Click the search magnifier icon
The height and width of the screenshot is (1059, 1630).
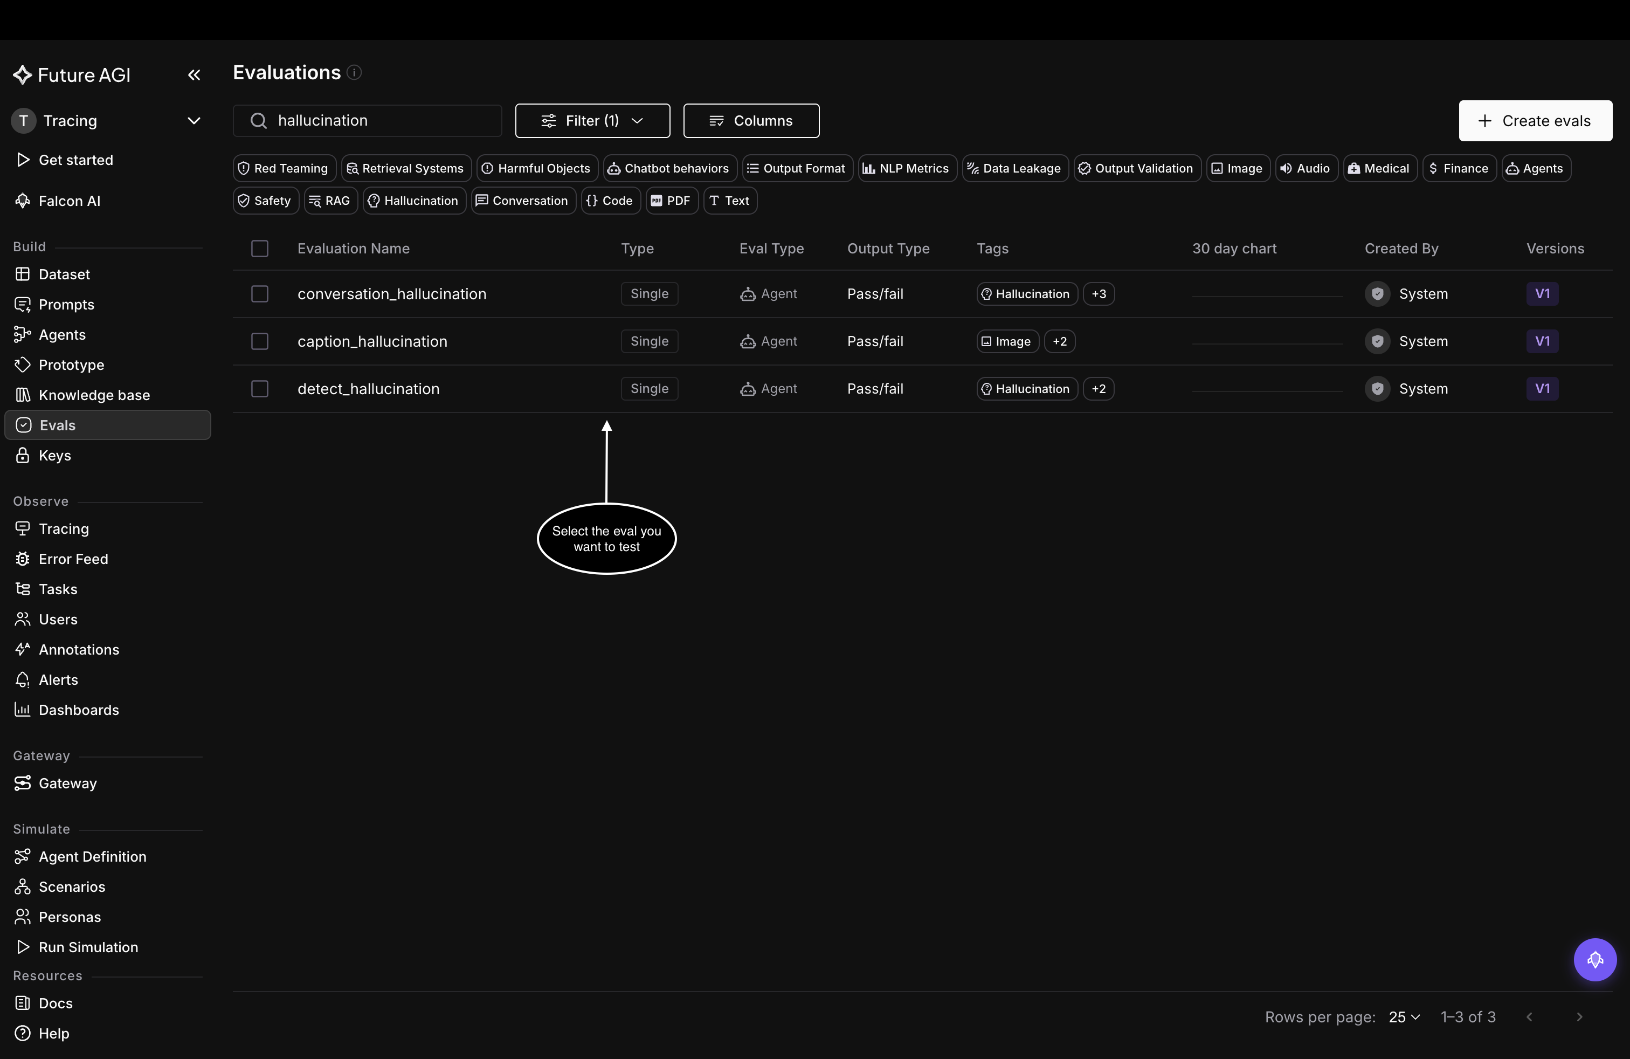click(258, 121)
